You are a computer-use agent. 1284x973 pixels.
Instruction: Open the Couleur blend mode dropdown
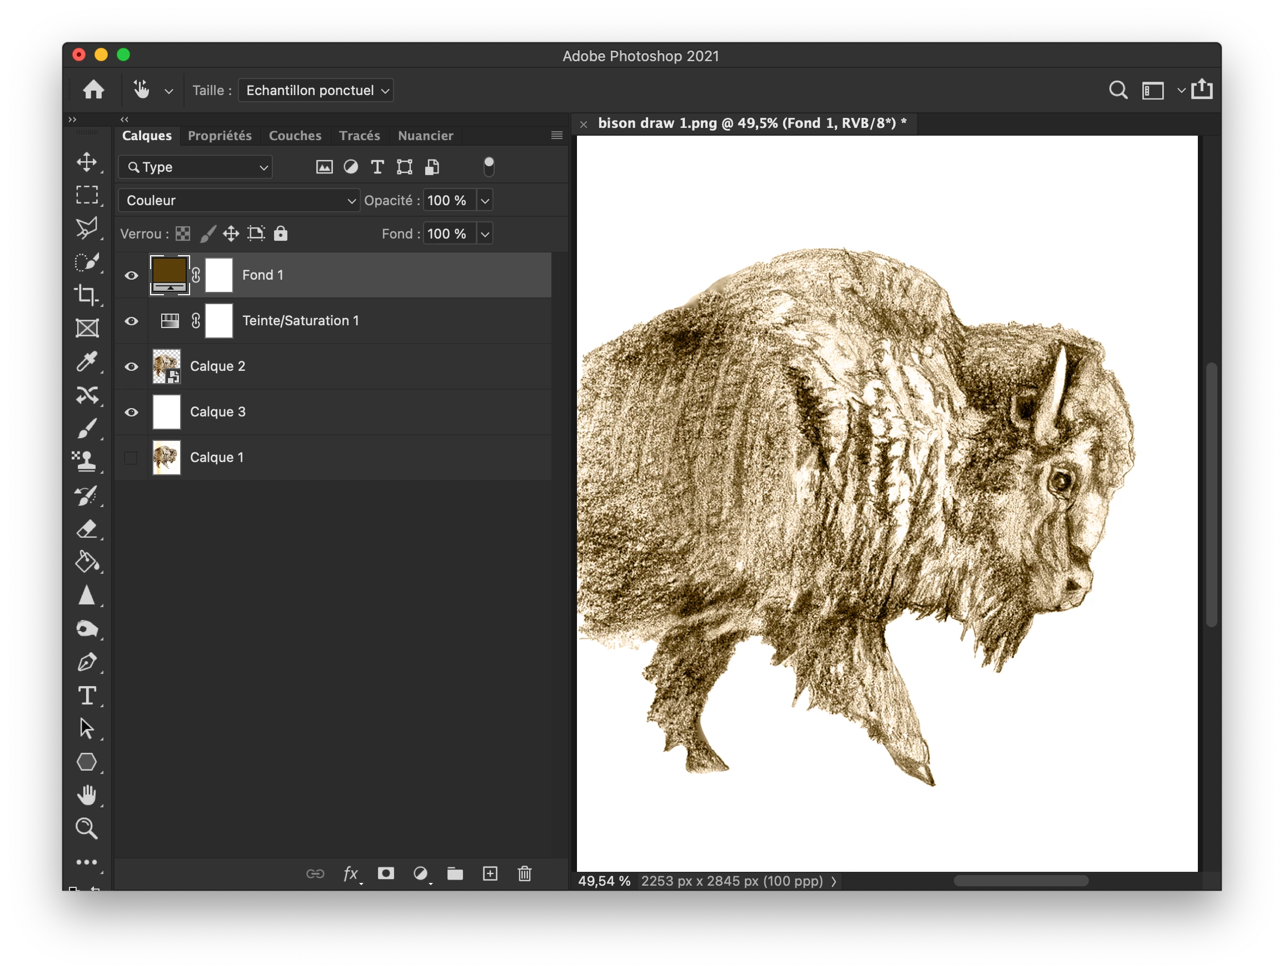tap(238, 200)
